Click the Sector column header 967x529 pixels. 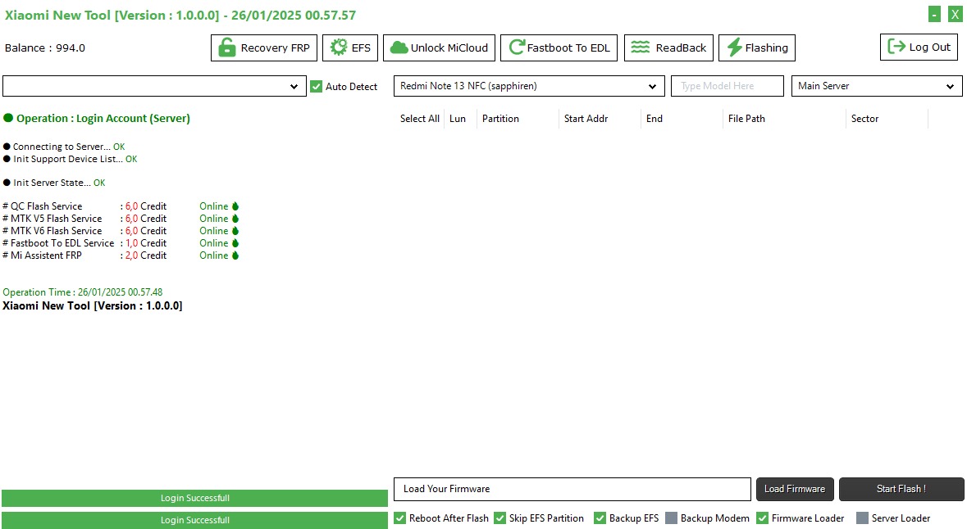(864, 119)
